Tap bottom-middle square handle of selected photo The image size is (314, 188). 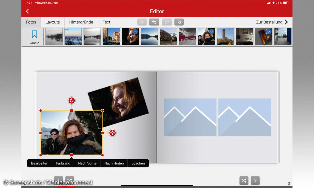(71, 155)
